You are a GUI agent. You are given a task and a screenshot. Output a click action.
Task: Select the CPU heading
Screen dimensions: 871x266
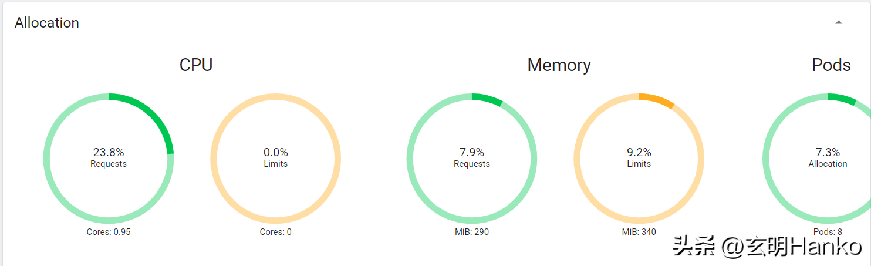pos(196,65)
